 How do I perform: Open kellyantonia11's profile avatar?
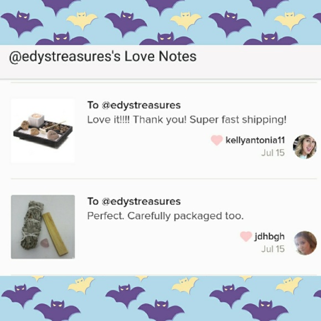tap(305, 147)
